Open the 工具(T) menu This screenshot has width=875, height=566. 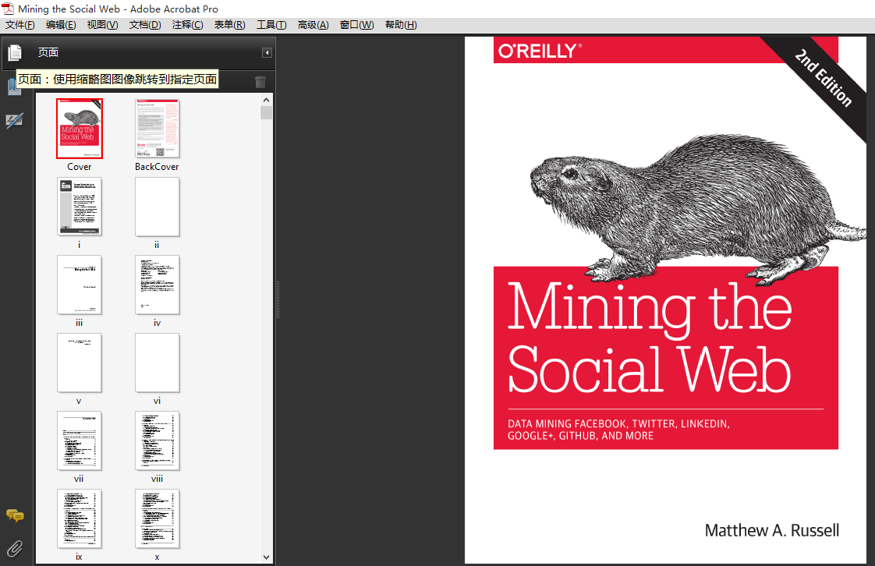click(x=271, y=25)
